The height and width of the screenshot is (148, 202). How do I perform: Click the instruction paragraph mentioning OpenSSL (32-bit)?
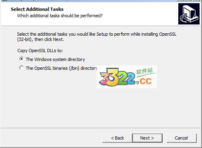tap(97, 37)
